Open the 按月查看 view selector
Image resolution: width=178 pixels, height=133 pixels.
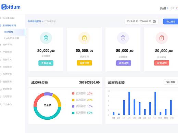(x=170, y=82)
